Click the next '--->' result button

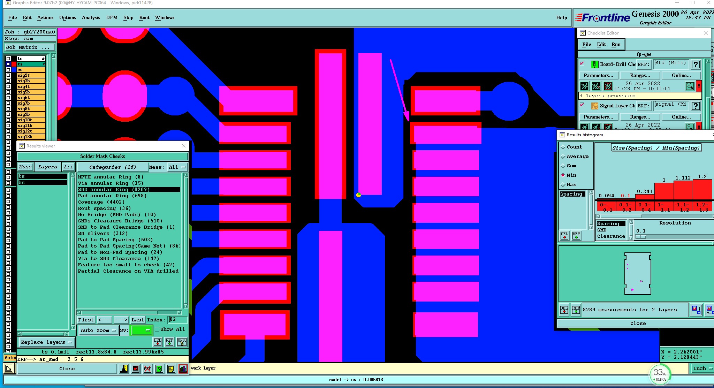tap(121, 320)
